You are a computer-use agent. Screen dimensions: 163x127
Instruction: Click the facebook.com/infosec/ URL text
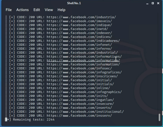coord(79,68)
